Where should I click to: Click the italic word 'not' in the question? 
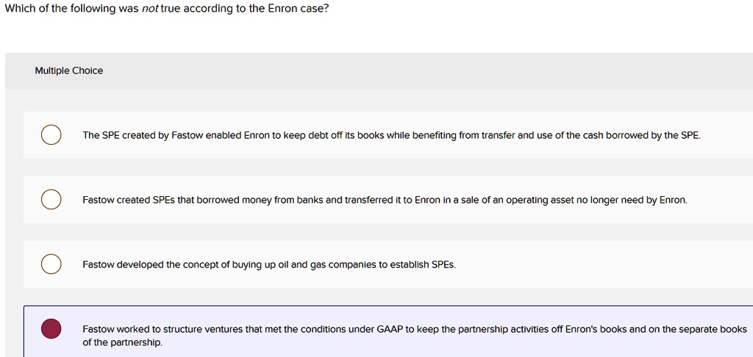click(x=150, y=9)
